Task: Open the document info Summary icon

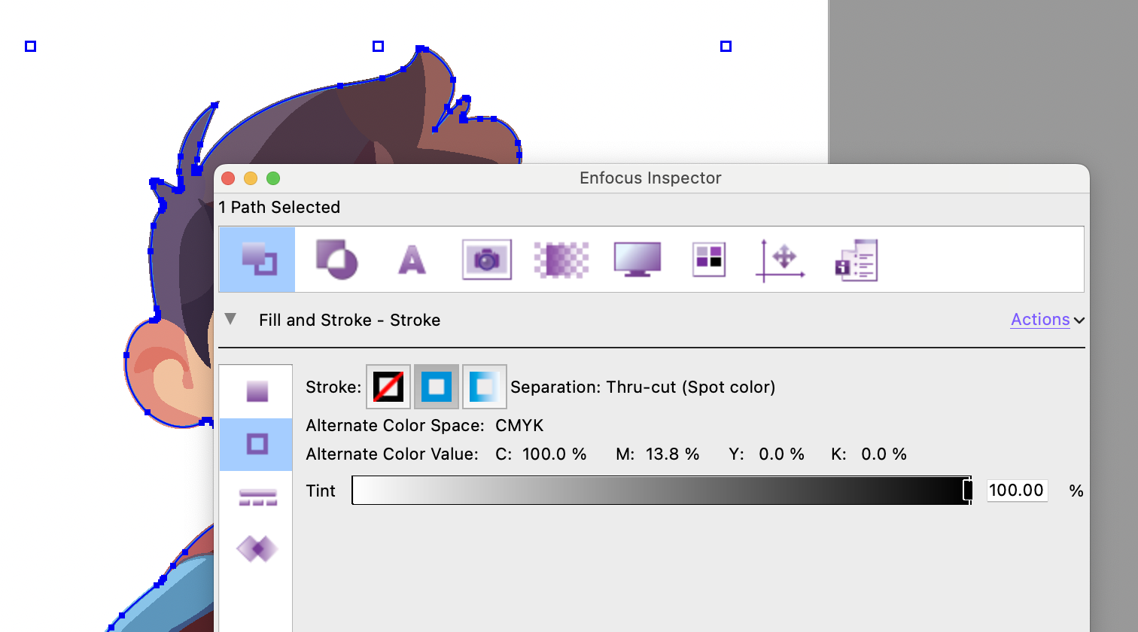Action: tap(857, 260)
